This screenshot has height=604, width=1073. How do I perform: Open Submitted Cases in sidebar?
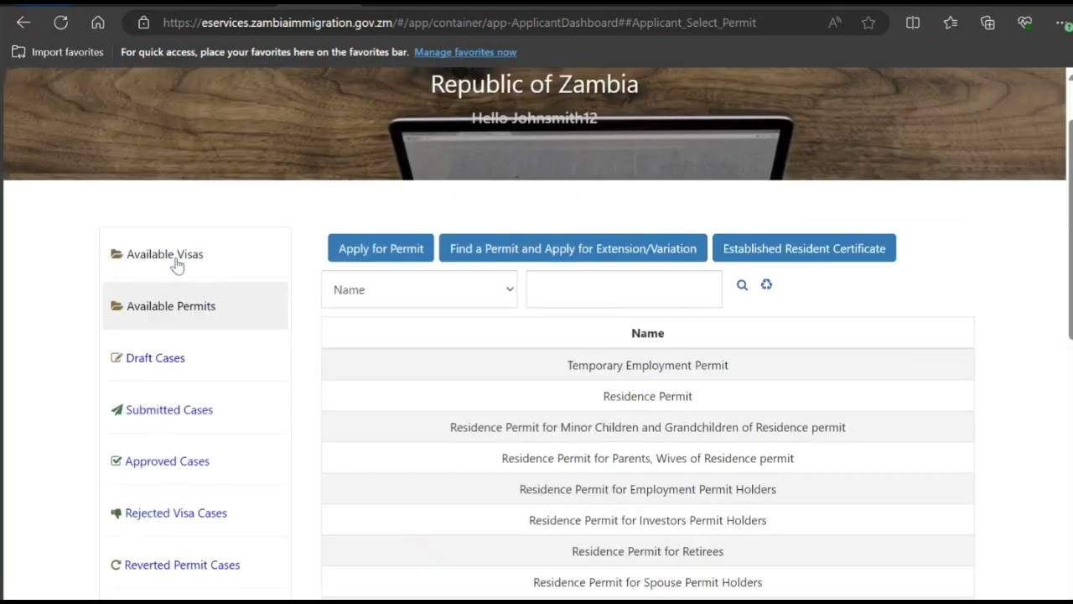(169, 410)
